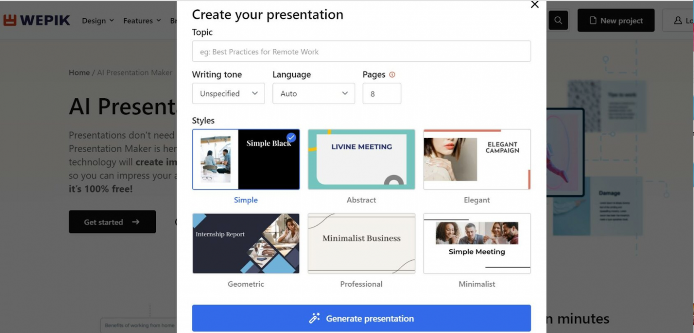The width and height of the screenshot is (694, 333).
Task: Click the document icon in New project
Action: (x=593, y=20)
